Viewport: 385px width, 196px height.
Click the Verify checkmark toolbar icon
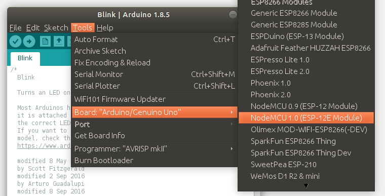[15, 41]
